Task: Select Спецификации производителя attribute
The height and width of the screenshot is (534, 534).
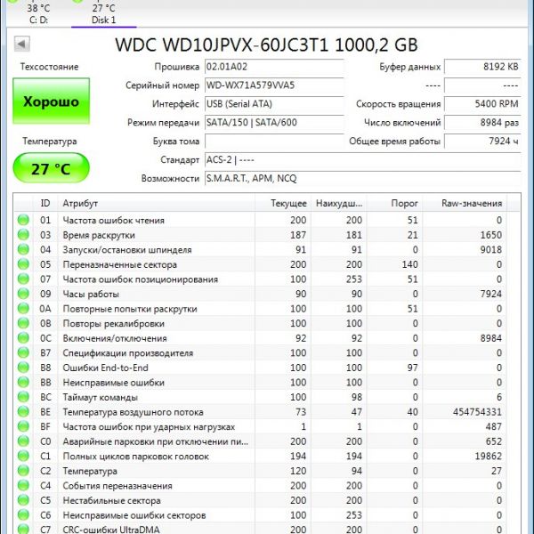Action: pos(127,353)
